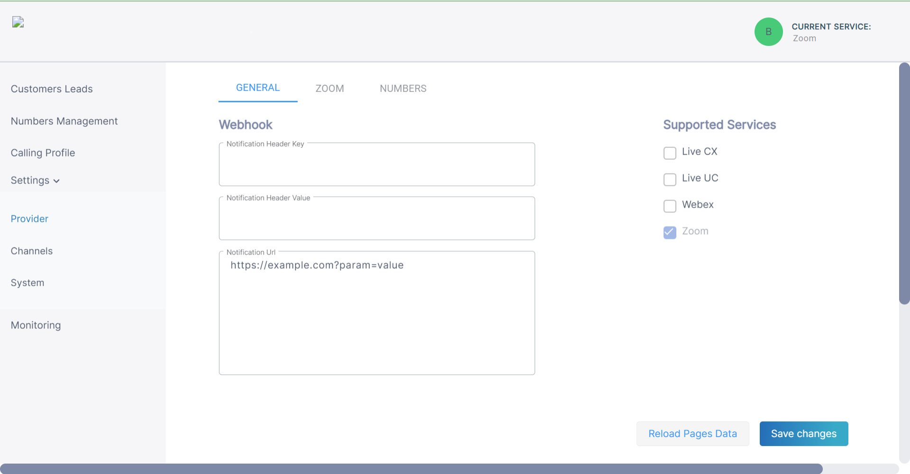This screenshot has height=474, width=910.
Task: Click the green B user avatar
Action: (x=768, y=32)
